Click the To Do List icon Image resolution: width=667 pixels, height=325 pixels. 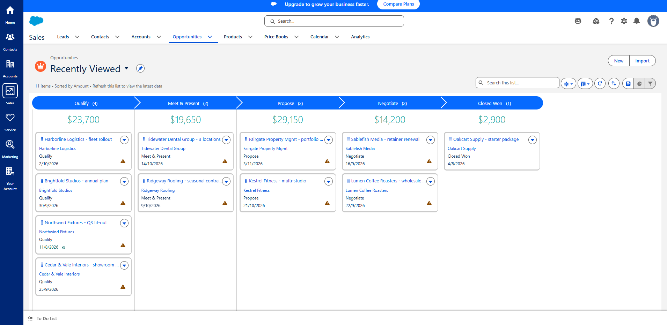tap(30, 318)
